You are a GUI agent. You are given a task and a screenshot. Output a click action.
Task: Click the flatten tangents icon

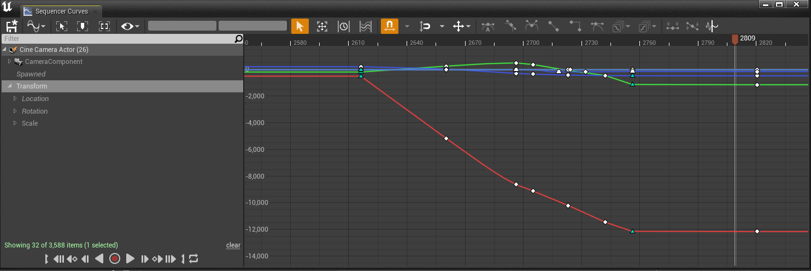(673, 26)
